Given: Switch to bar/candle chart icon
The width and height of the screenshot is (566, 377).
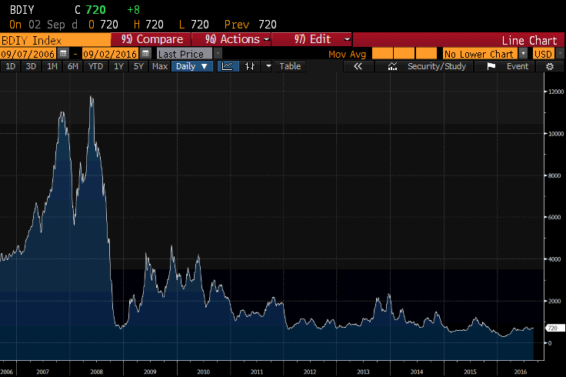Looking at the screenshot, I should click(250, 66).
